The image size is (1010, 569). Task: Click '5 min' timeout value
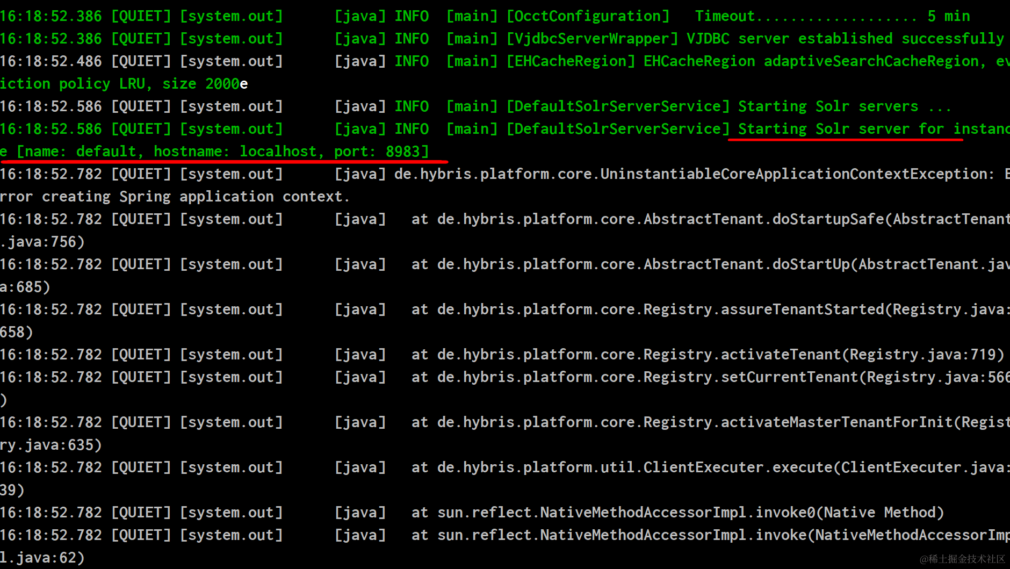point(949,16)
